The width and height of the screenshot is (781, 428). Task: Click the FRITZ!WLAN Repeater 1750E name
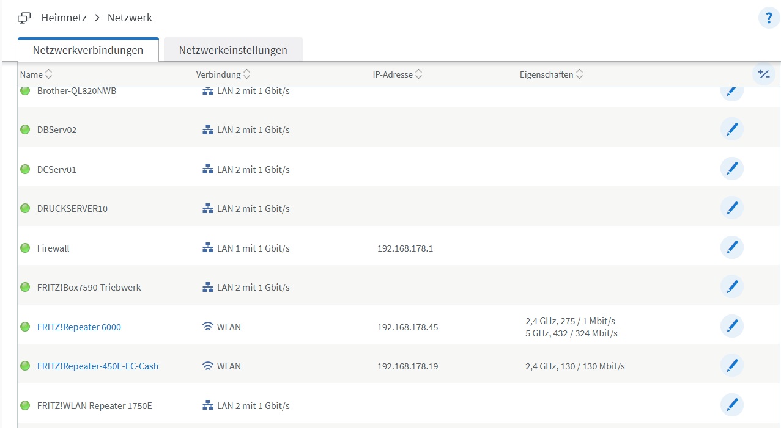[95, 406]
